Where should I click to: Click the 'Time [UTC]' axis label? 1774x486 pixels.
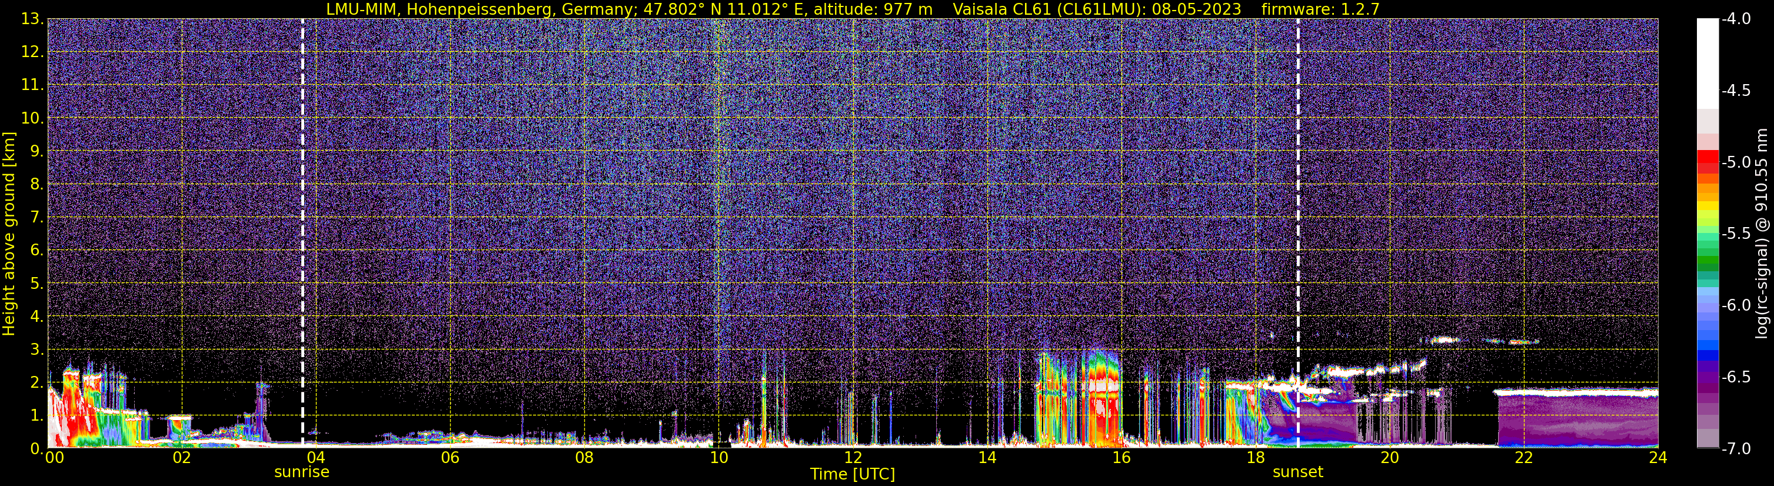pos(853,474)
